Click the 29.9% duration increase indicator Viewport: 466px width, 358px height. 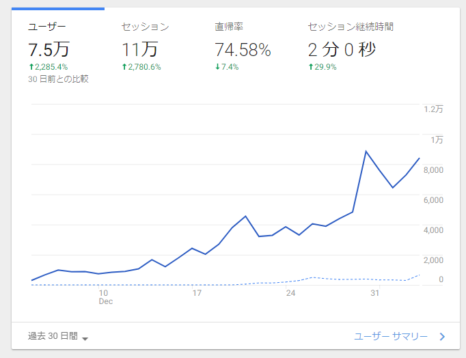[323, 67]
